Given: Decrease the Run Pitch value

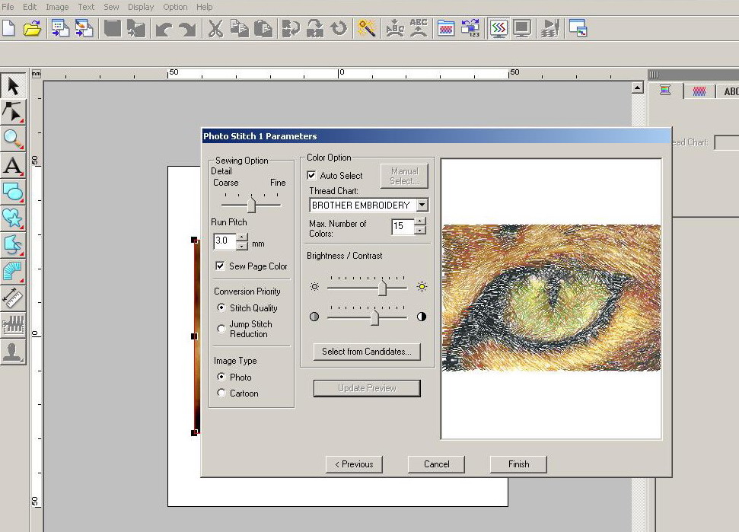Looking at the screenshot, I should 242,246.
